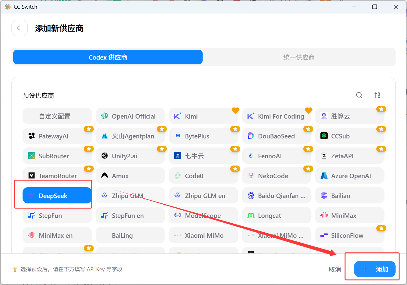Viewport: 407px width, 285px height.
Task: Select the 火山Agentplan preset
Action: pyautogui.click(x=130, y=136)
